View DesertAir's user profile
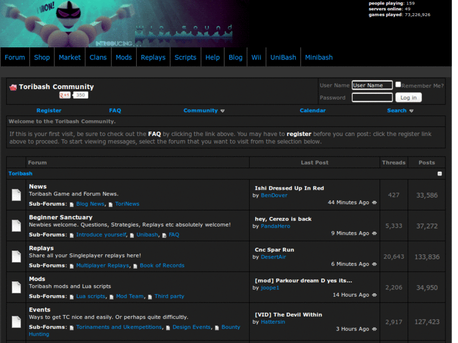 pyautogui.click(x=274, y=257)
